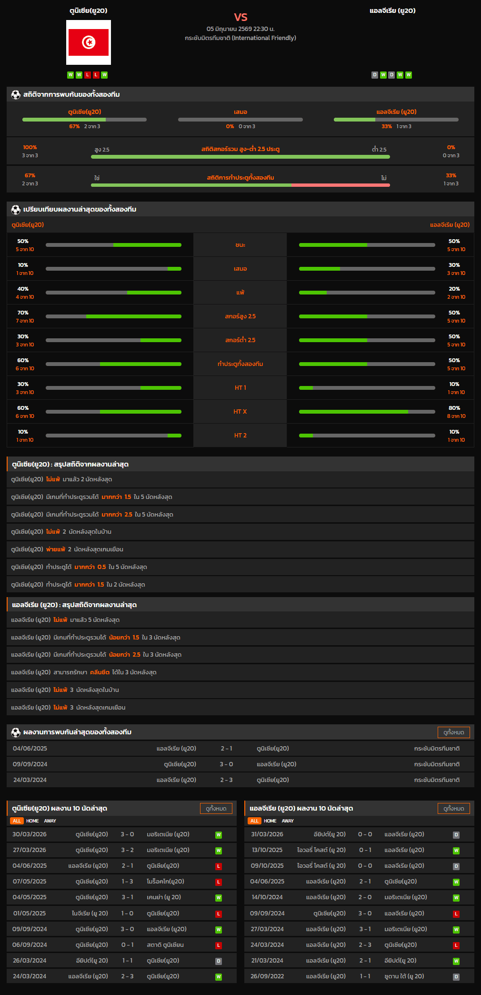481x995 pixels.
Task: Click soccer ball icon beside head-to-head stats header
Action: [x=16, y=94]
